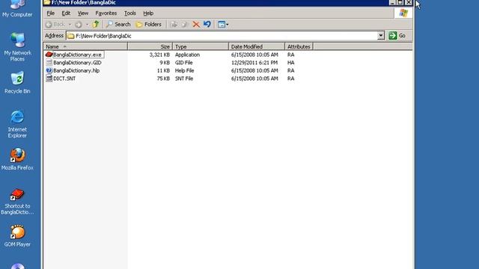Expand the Back history dropdown arrow

tap(70, 25)
